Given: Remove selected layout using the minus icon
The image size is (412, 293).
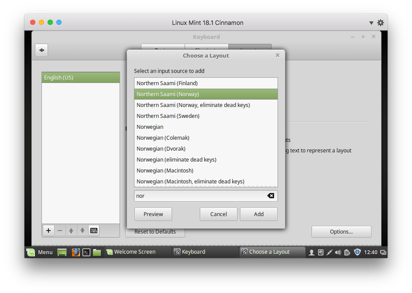Looking at the screenshot, I should (x=60, y=230).
